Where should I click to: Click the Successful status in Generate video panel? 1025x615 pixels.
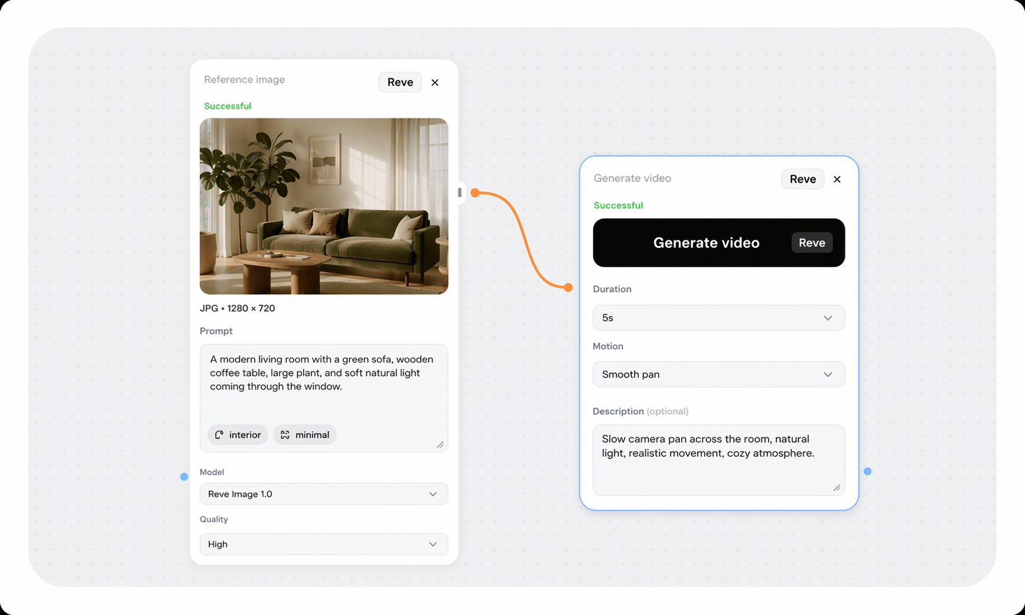(618, 205)
